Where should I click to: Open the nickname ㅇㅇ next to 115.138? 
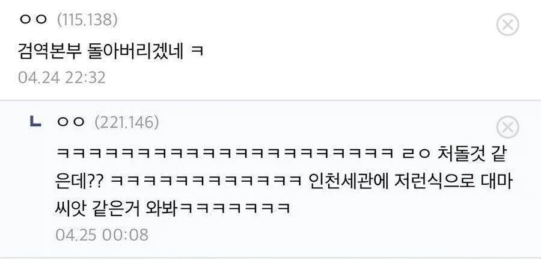pos(33,20)
